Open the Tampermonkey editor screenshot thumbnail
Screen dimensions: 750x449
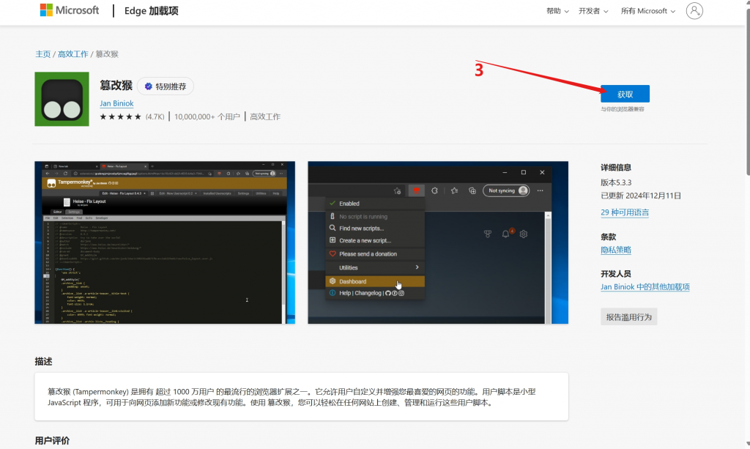pyautogui.click(x=165, y=242)
